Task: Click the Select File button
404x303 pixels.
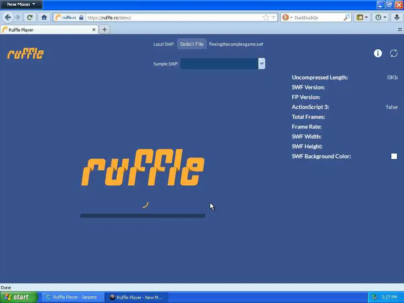Action: pos(192,44)
